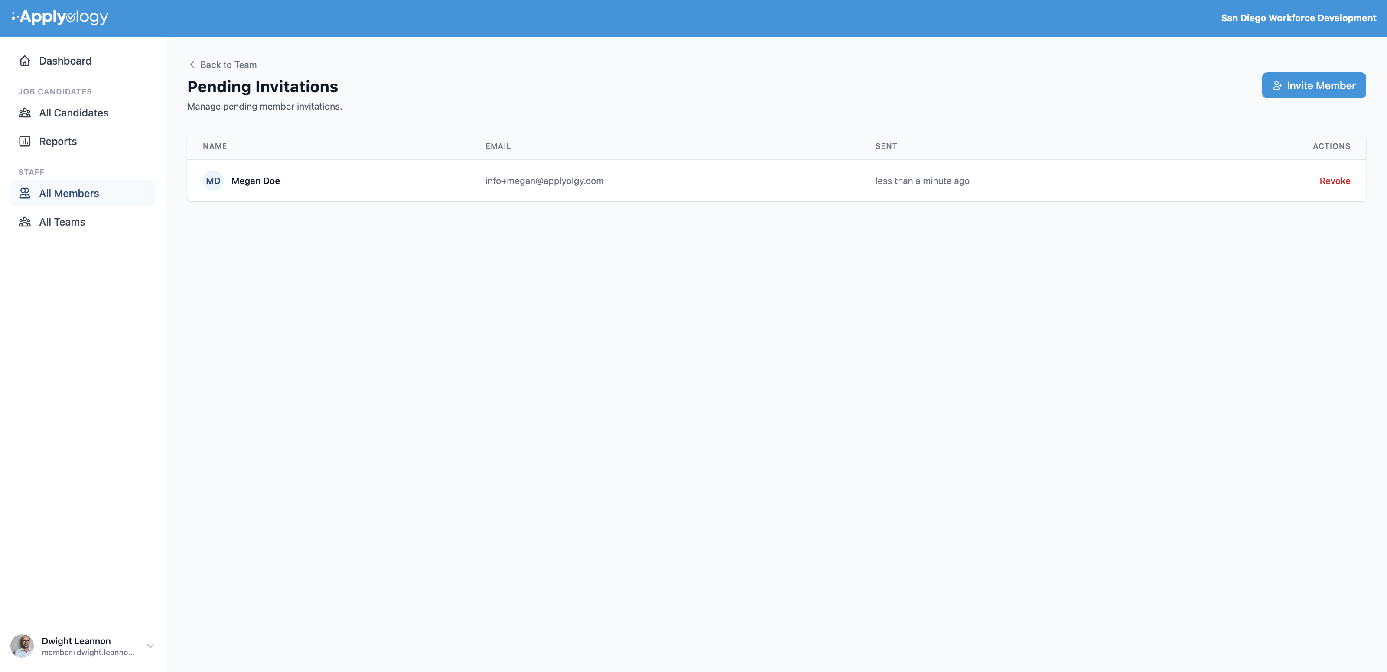This screenshot has width=1387, height=672.
Task: Click the Applyology logo
Action: (x=60, y=17)
